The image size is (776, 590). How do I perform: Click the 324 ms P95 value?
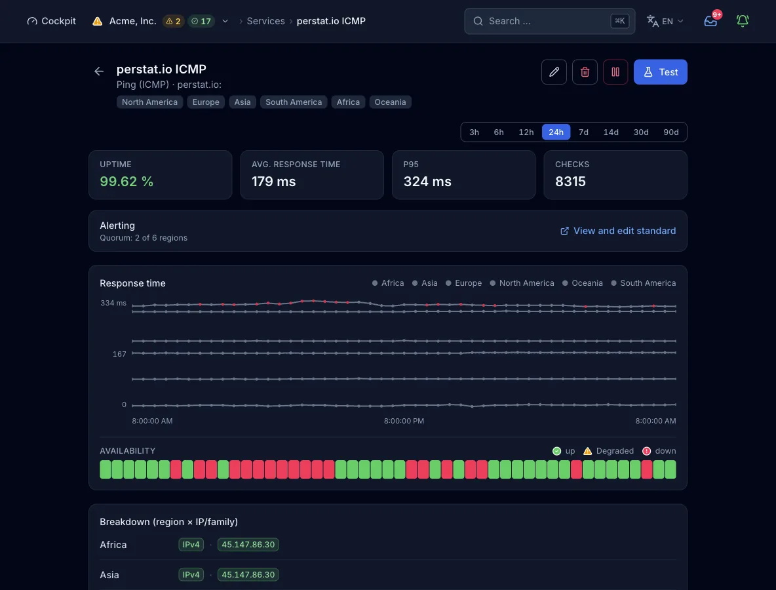click(427, 182)
